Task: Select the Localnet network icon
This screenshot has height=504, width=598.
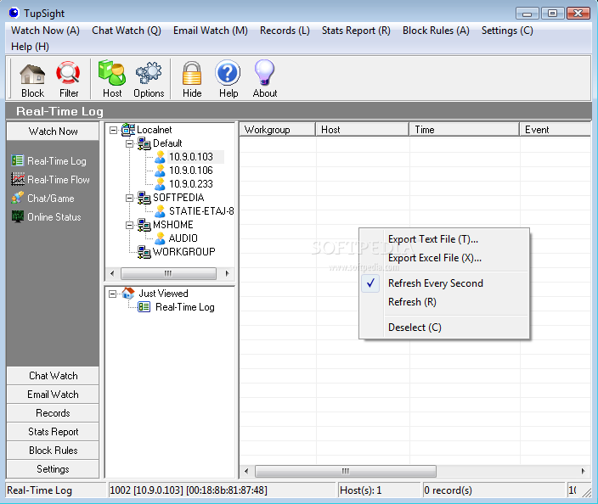Action: 128,130
